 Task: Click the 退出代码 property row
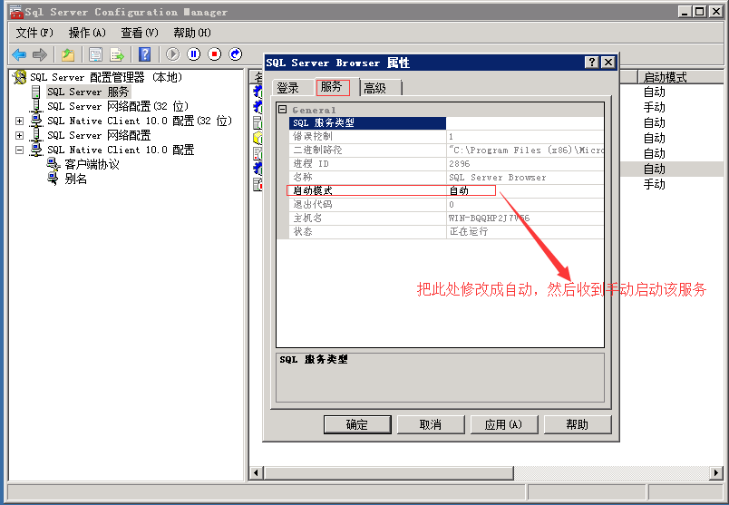[x=446, y=204]
